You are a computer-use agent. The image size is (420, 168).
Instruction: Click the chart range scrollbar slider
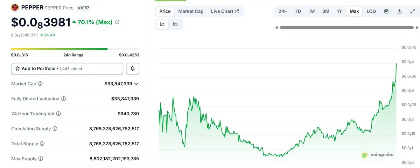tap(346, 28)
